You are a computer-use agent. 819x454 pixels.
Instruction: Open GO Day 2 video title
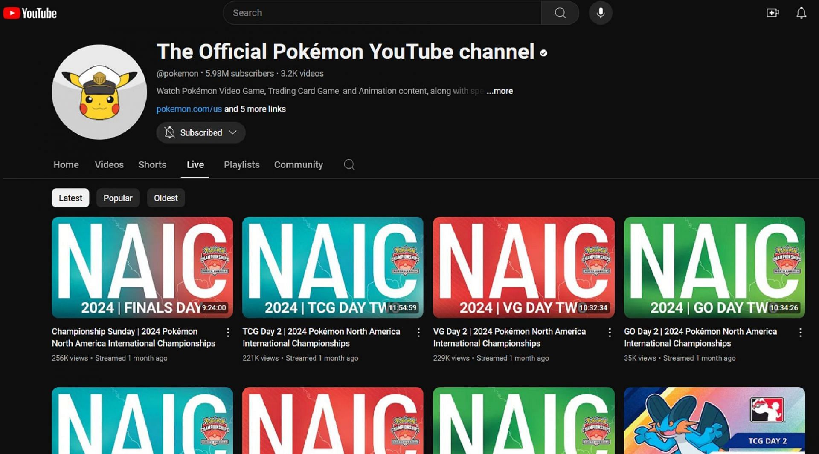(x=700, y=337)
